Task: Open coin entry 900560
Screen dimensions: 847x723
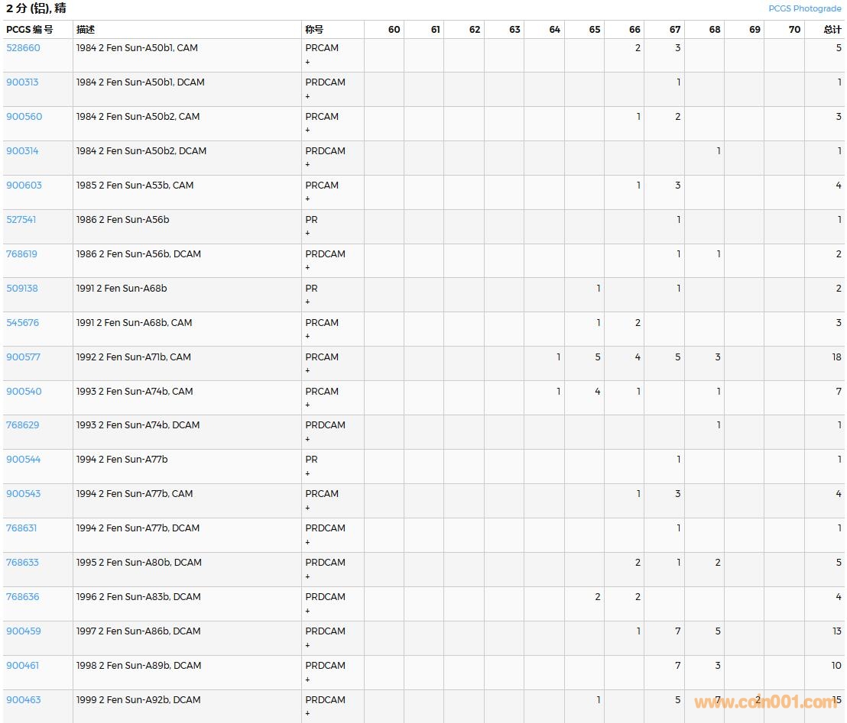Action: click(x=24, y=117)
